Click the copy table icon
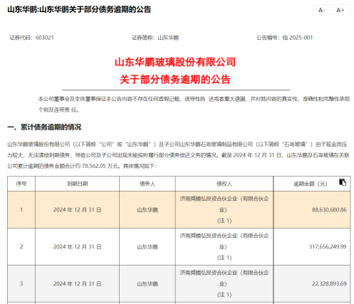This screenshot has width=354, height=304. point(343,182)
